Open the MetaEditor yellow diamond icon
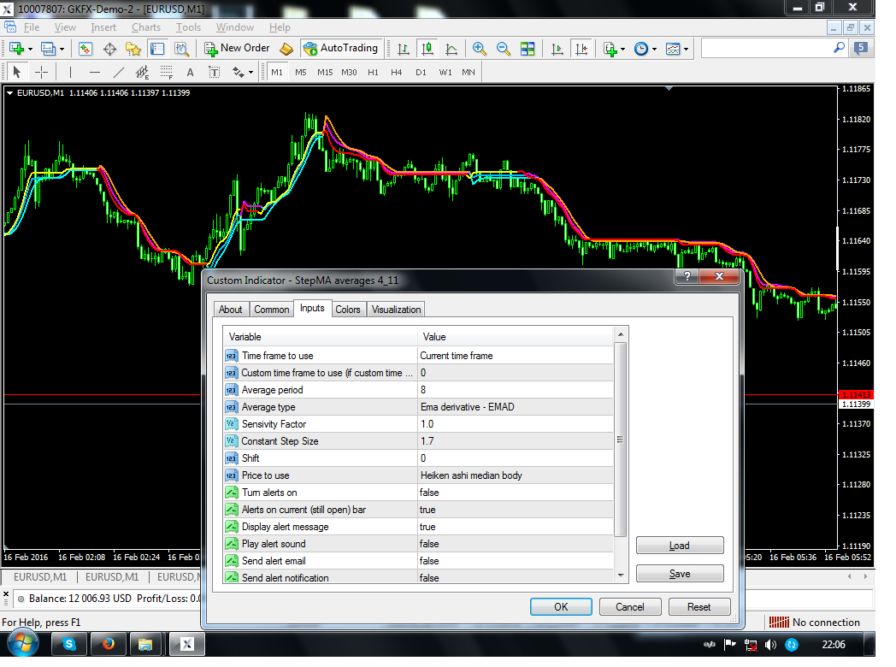 [286, 49]
